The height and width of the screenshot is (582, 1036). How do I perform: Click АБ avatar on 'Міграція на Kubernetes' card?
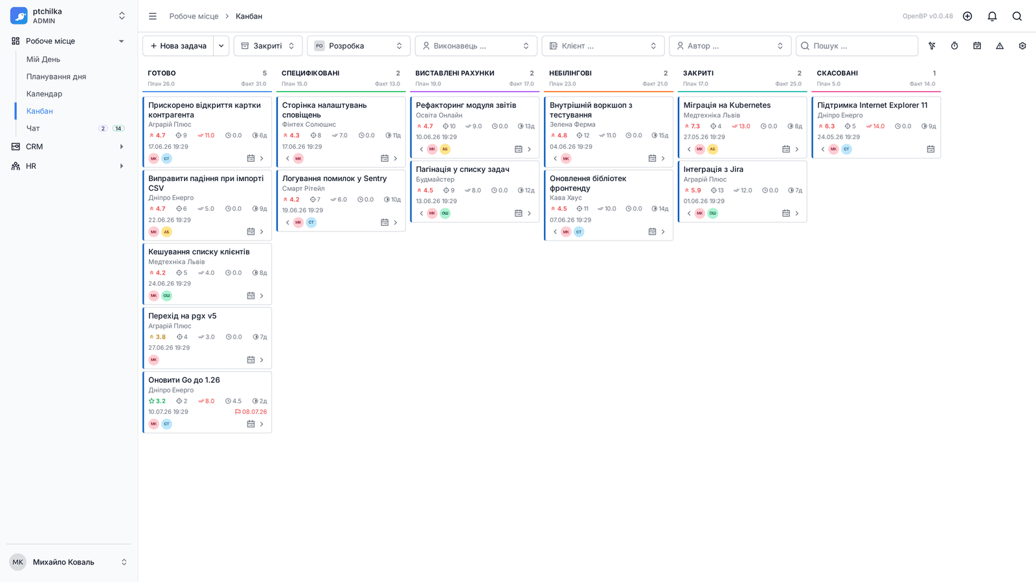point(713,149)
